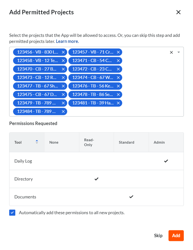The width and height of the screenshot is (193, 250).
Task: Click the orange Add button
Action: (176, 236)
